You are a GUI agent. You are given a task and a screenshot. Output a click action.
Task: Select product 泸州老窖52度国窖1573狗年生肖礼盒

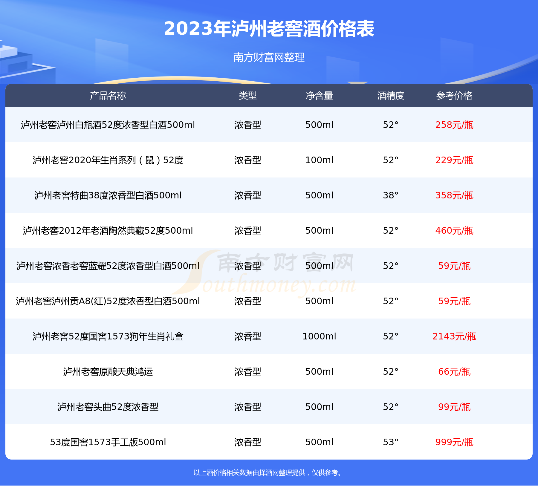click(x=108, y=336)
